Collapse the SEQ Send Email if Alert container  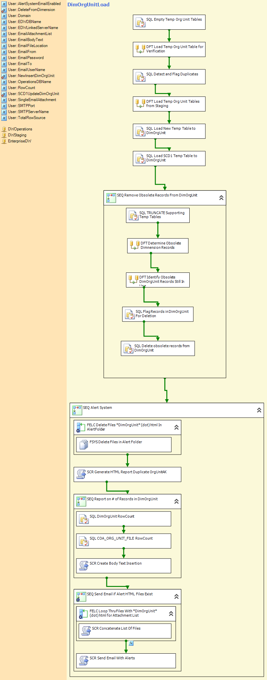(x=176, y=596)
